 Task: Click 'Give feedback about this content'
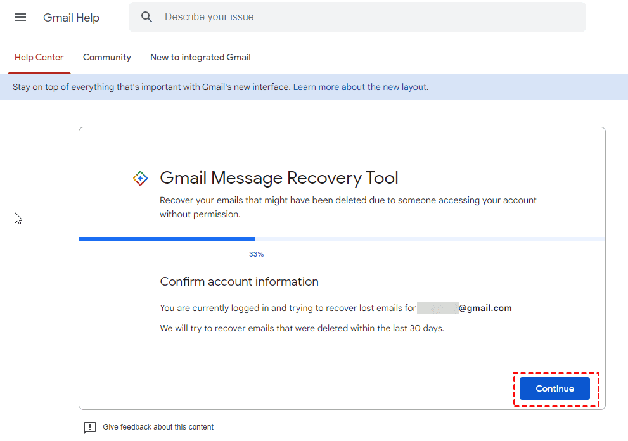pos(158,427)
